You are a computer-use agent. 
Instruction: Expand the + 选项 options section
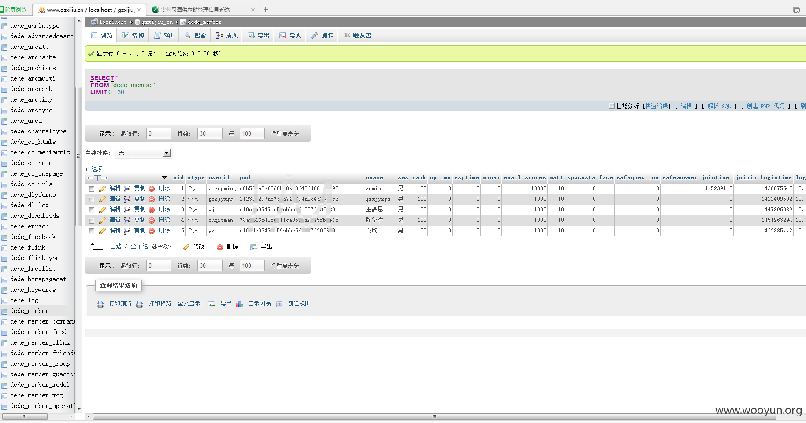tap(94, 169)
